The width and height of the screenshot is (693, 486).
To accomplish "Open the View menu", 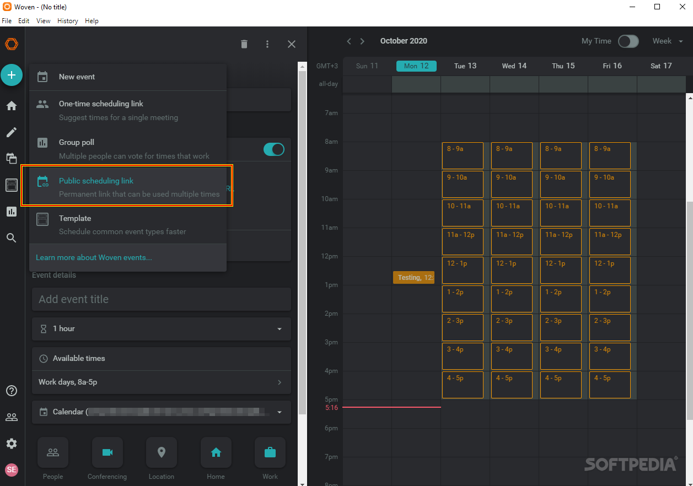I will pyautogui.click(x=44, y=21).
